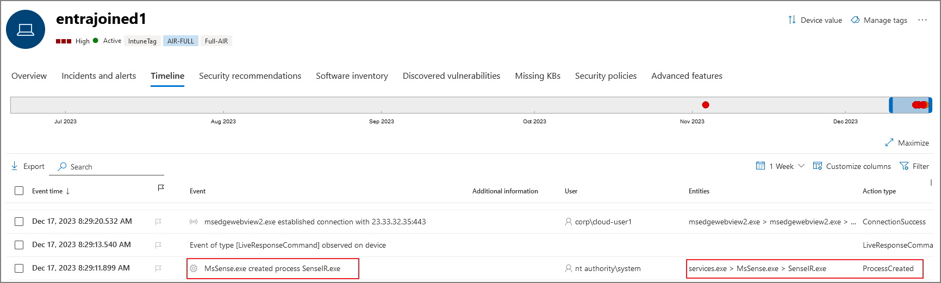The width and height of the screenshot is (941, 283).
Task: Click the laptop device avatar icon
Action: (x=26, y=29)
